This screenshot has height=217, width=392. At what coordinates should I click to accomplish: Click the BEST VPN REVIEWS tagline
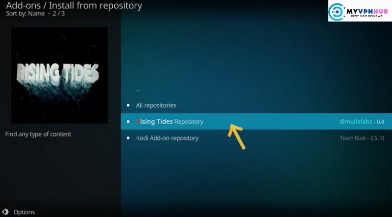[367, 16]
